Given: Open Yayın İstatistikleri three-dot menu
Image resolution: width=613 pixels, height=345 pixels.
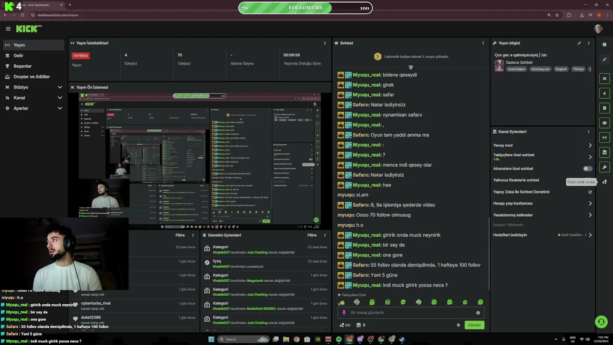Looking at the screenshot, I should [325, 43].
